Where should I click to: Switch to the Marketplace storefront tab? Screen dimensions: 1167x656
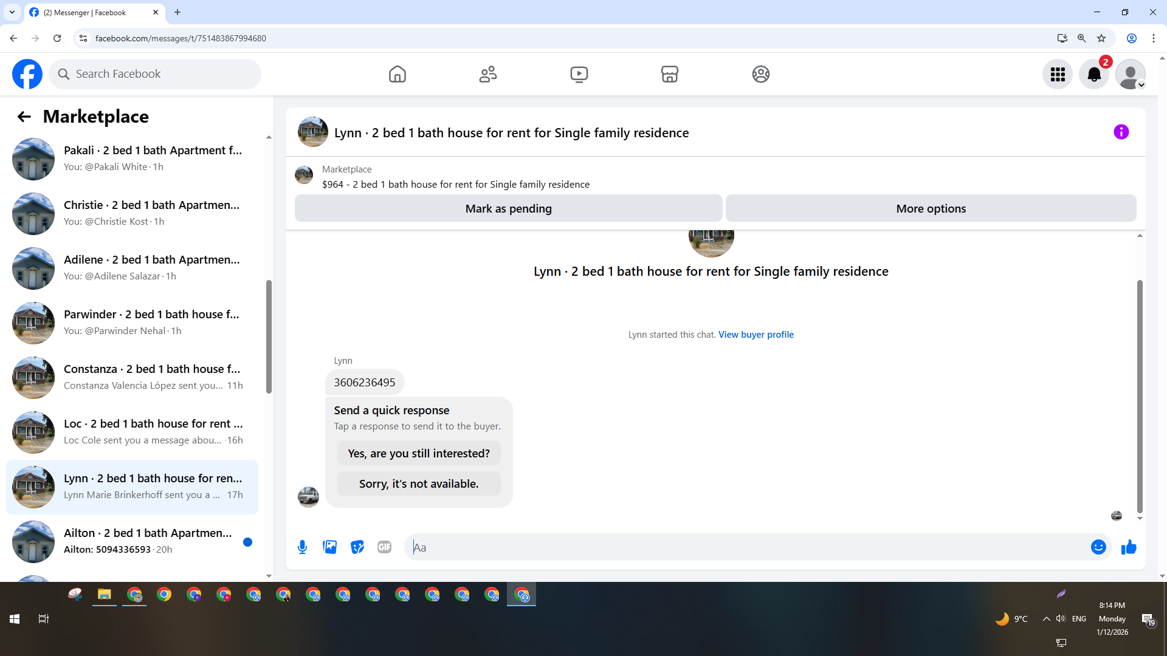669,74
